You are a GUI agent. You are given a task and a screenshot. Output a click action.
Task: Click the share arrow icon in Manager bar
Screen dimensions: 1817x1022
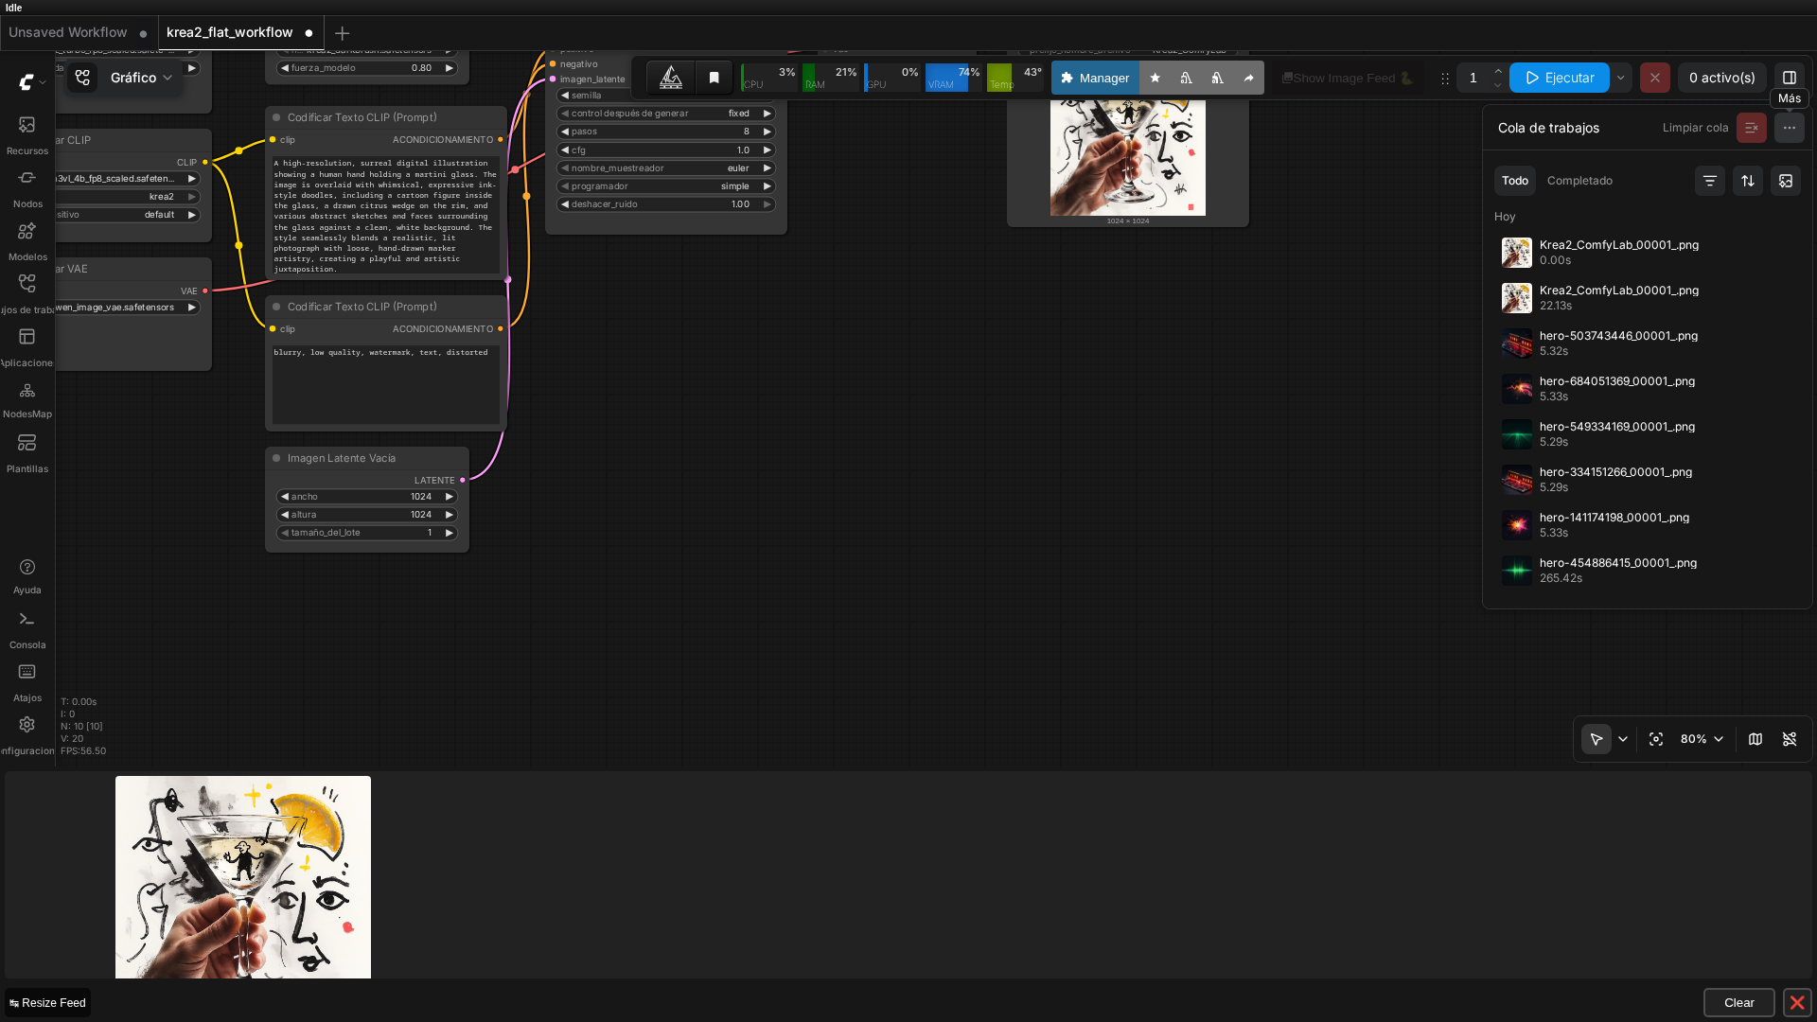(x=1248, y=78)
